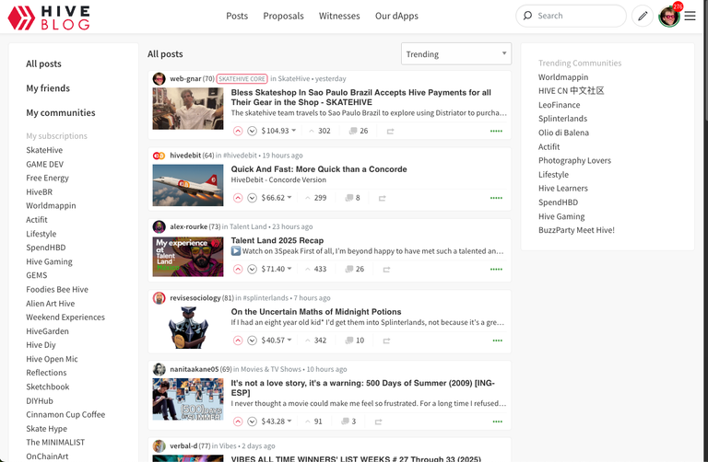Reblog the Bless Skateshop post
The width and height of the screenshot is (708, 462).
click(390, 132)
